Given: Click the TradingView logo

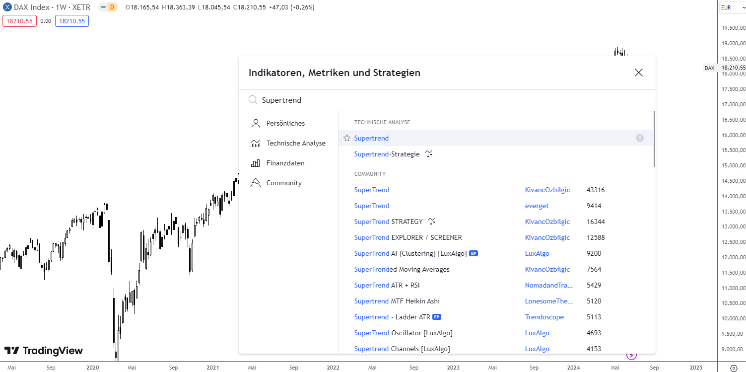Looking at the screenshot, I should [44, 351].
